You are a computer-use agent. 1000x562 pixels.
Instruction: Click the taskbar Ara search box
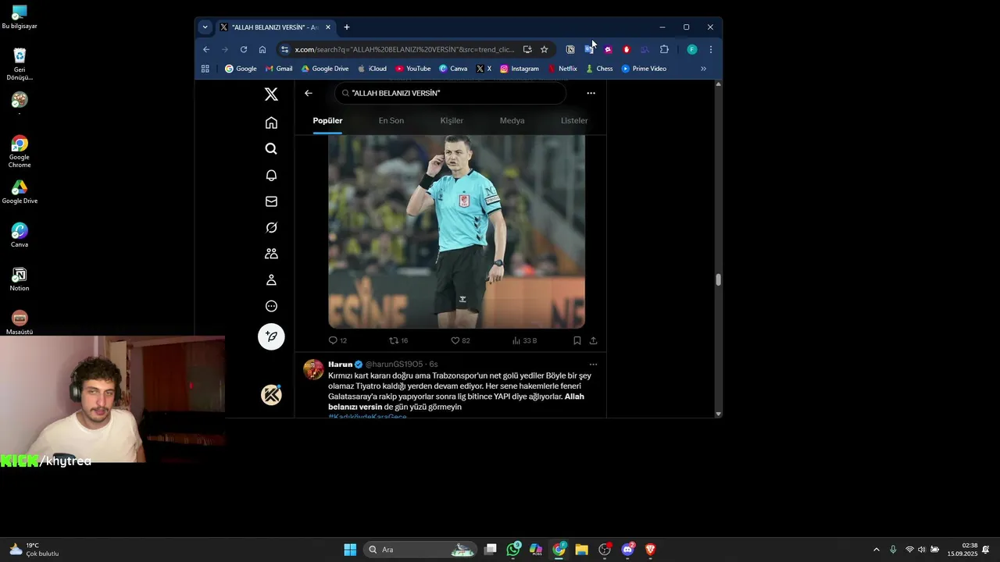pos(422,550)
